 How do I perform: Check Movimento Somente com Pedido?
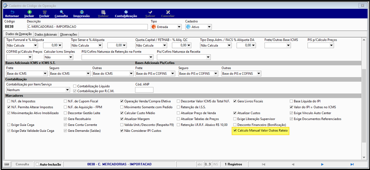tap(122, 107)
